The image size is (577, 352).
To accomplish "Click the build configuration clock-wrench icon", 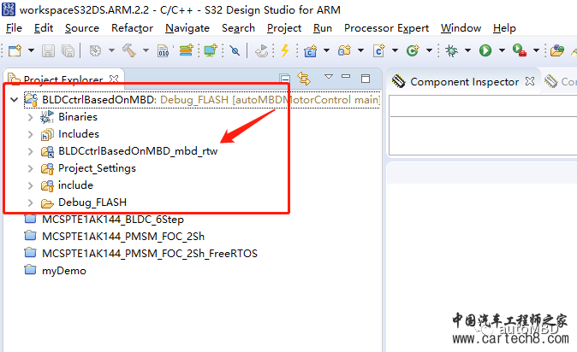I will 95,50.
